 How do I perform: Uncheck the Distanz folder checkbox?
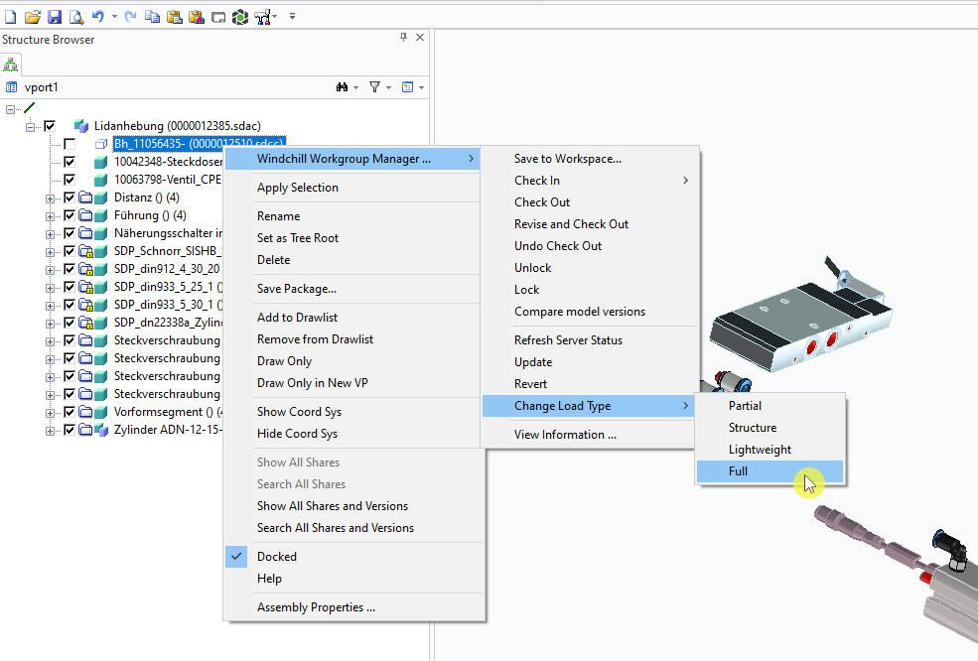tap(70, 198)
